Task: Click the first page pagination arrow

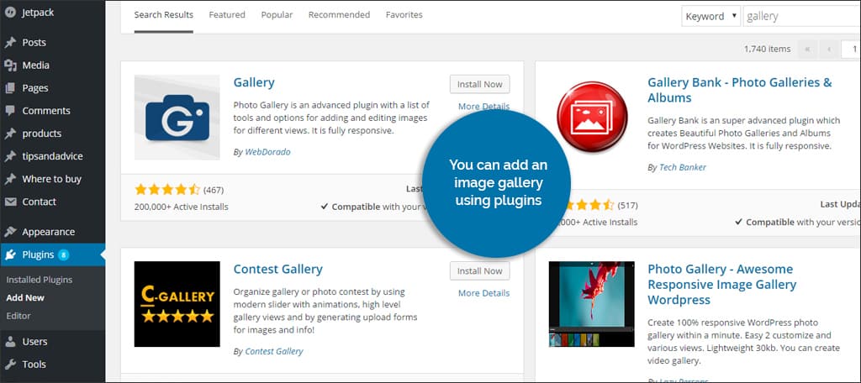Action: tap(806, 50)
